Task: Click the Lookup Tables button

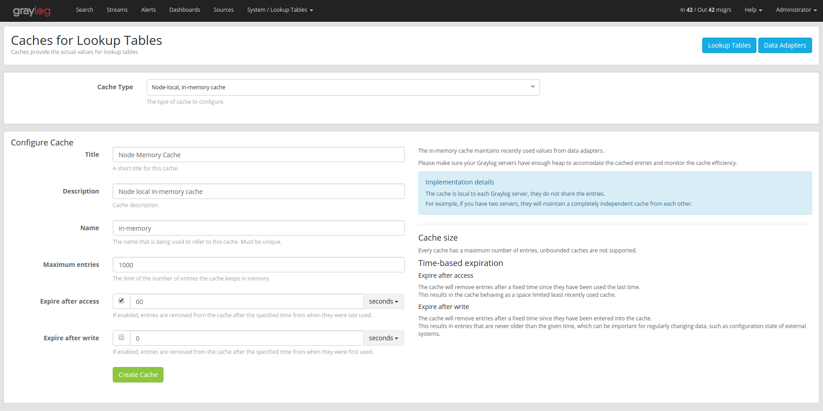Action: click(x=729, y=45)
